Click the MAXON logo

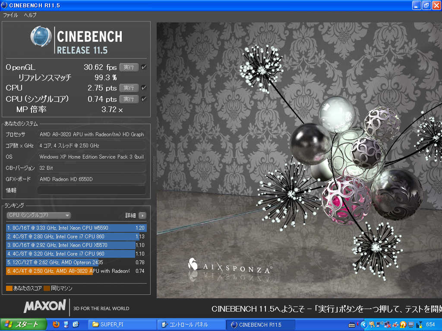45,306
